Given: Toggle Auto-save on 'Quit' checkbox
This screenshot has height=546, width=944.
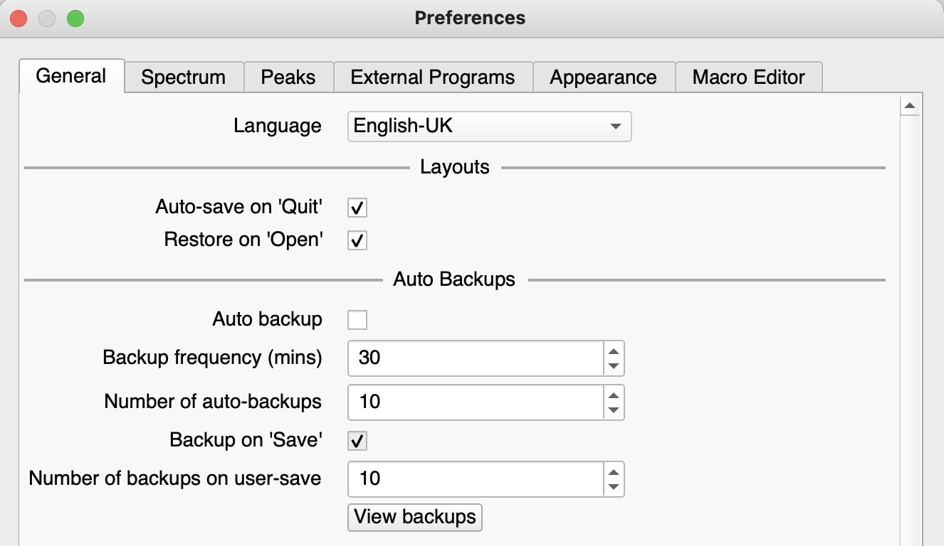Looking at the screenshot, I should pyautogui.click(x=357, y=208).
